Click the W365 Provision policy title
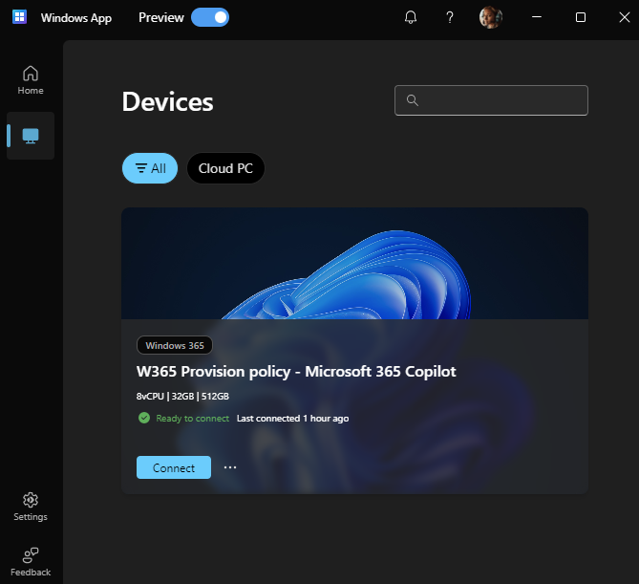639x584 pixels. pyautogui.click(x=296, y=372)
